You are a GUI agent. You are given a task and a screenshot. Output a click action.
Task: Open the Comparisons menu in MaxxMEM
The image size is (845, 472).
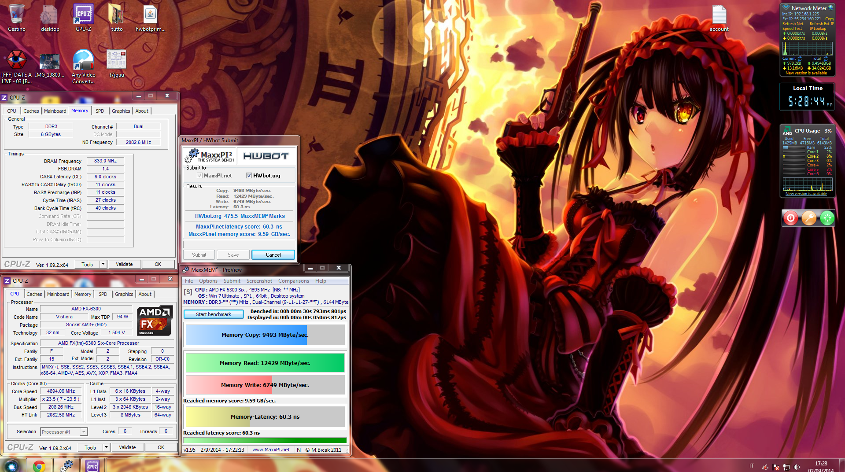coord(293,281)
